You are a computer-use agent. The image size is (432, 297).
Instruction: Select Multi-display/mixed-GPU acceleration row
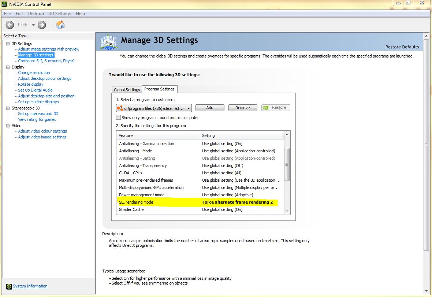click(x=200, y=188)
